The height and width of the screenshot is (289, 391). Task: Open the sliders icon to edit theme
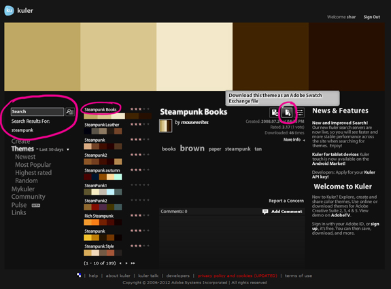[x=300, y=113]
